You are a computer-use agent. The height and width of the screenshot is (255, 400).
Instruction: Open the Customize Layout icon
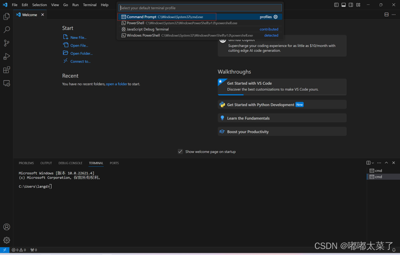click(x=358, y=5)
